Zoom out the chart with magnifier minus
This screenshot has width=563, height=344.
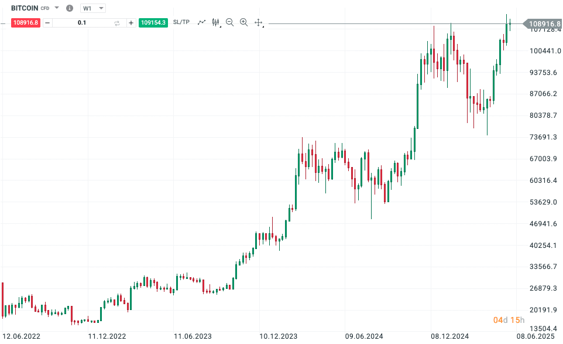click(x=230, y=22)
